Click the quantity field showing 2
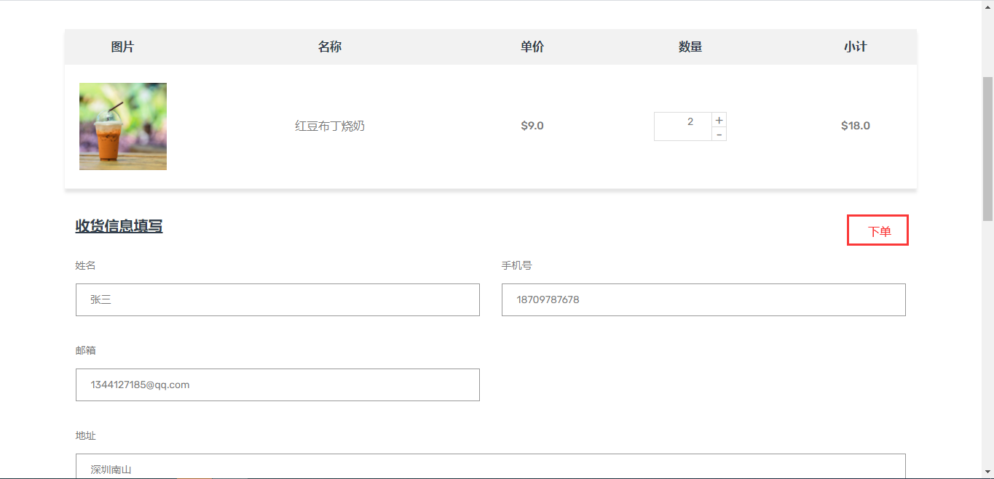This screenshot has height=479, width=994. [683, 126]
